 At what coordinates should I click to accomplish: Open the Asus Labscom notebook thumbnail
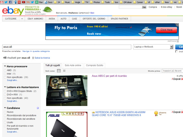(x=67, y=124)
